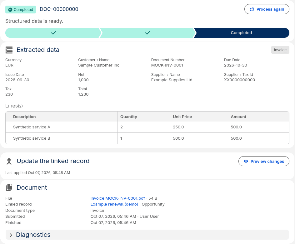Click the Completed step in progress bar
The image size is (295, 244).
[x=242, y=33]
